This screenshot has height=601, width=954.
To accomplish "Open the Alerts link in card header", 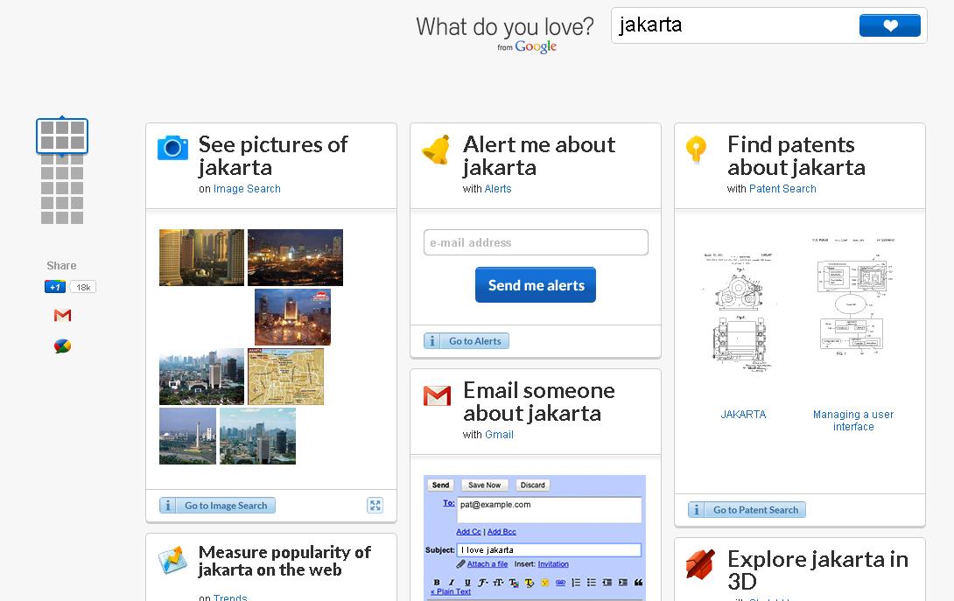I will (498, 189).
